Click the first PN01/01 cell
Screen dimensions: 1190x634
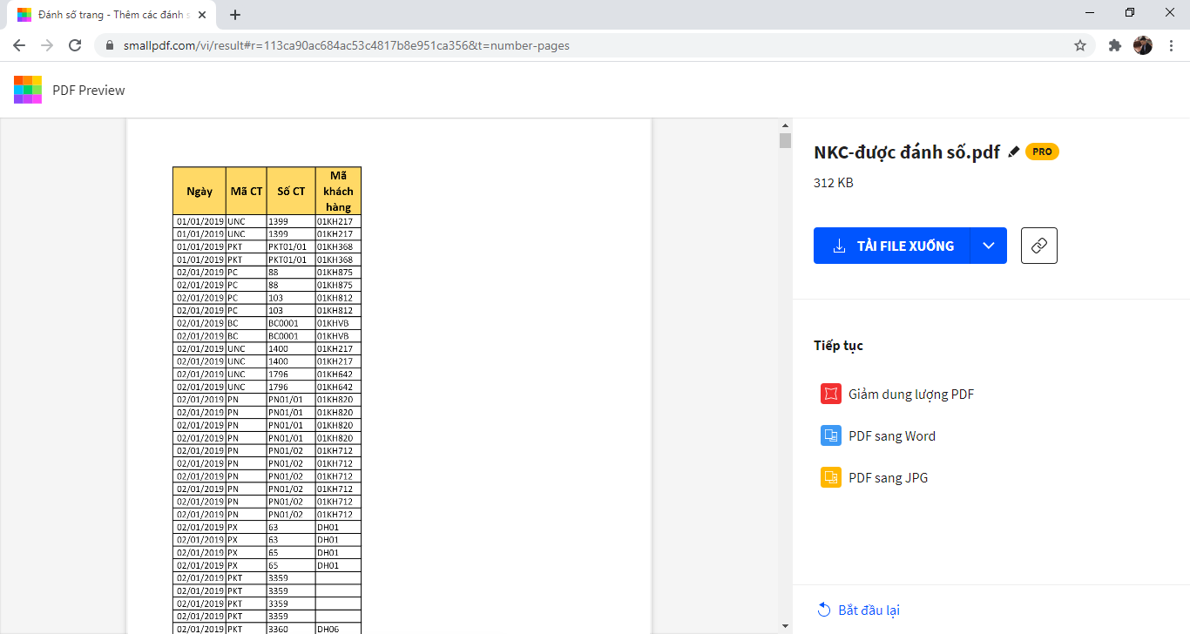[x=291, y=400]
